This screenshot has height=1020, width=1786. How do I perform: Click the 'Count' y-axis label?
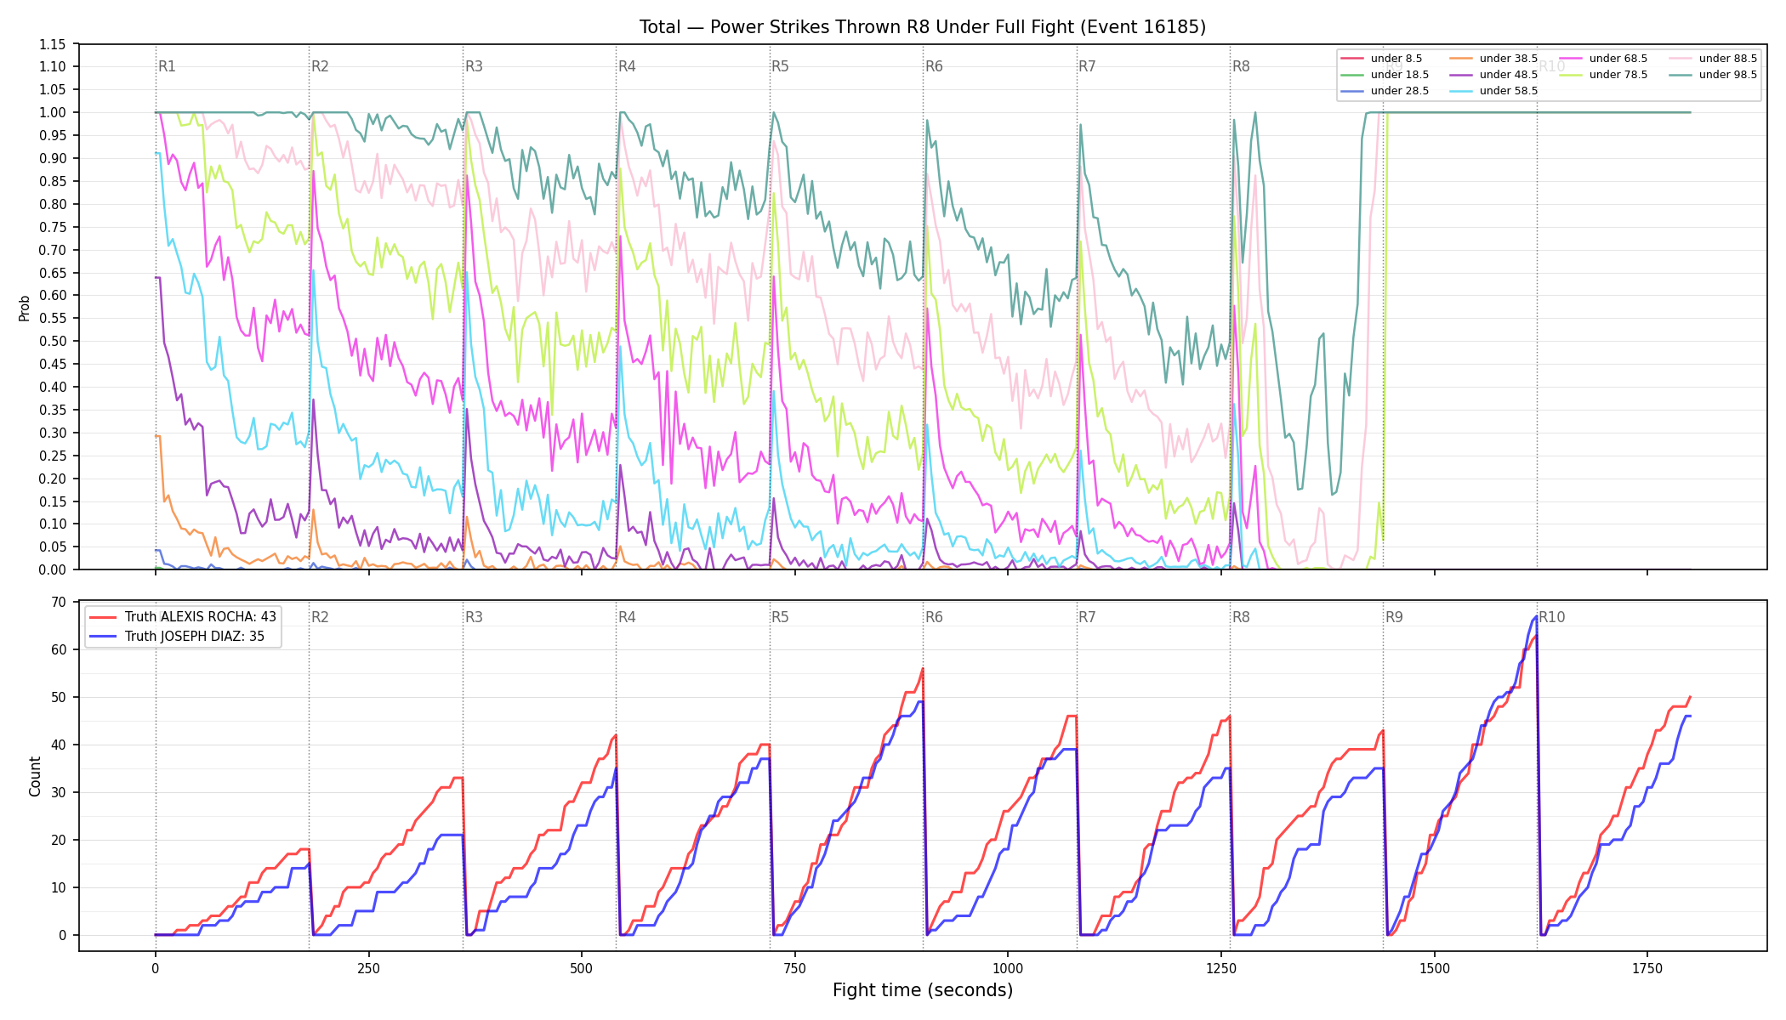[x=35, y=777]
